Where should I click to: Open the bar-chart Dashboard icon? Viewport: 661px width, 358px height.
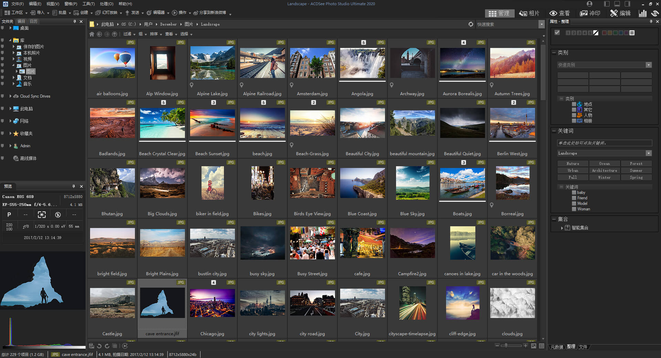point(642,13)
